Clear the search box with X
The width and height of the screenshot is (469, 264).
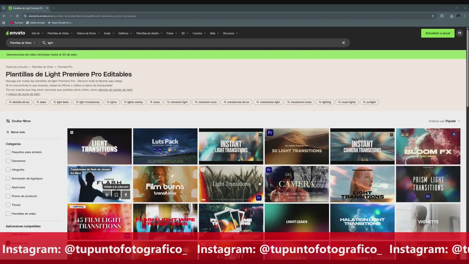343,43
